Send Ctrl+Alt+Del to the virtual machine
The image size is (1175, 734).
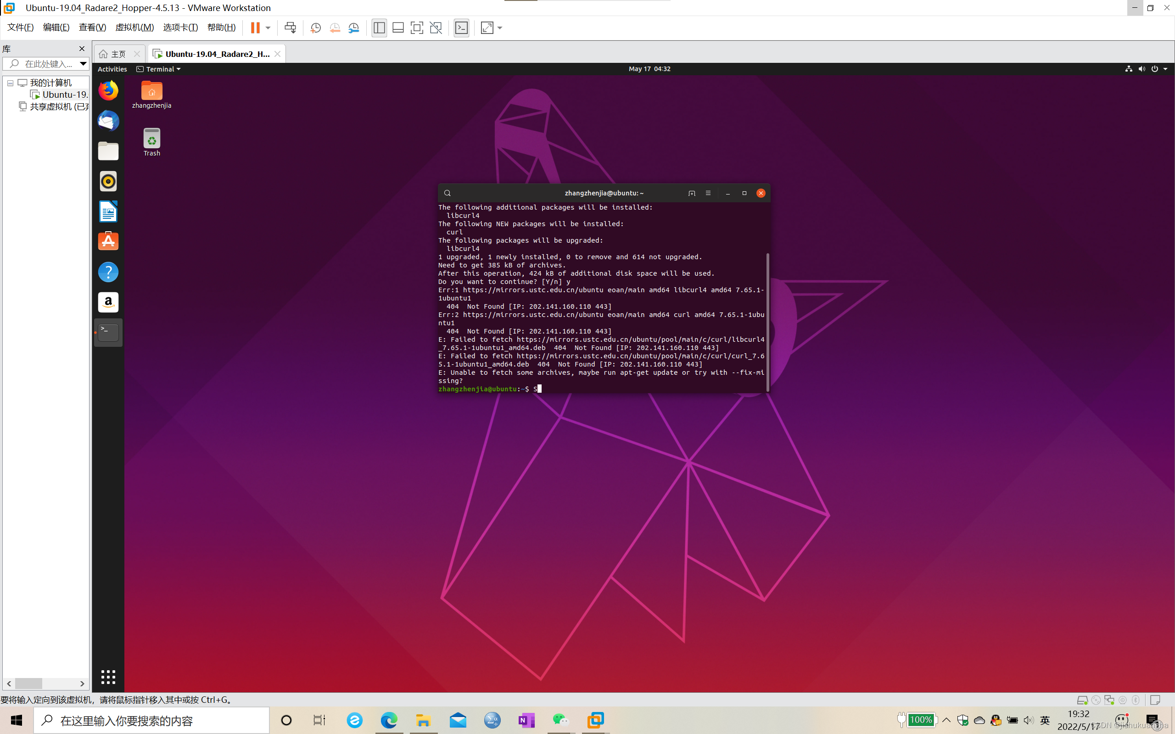point(291,28)
